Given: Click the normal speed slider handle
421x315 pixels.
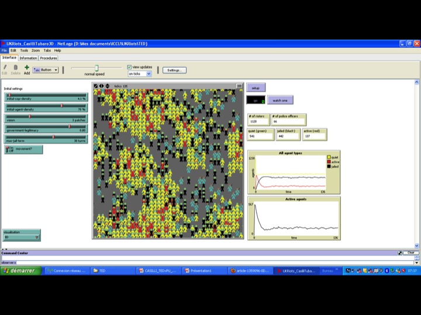Looking at the screenshot, I should click(96, 68).
